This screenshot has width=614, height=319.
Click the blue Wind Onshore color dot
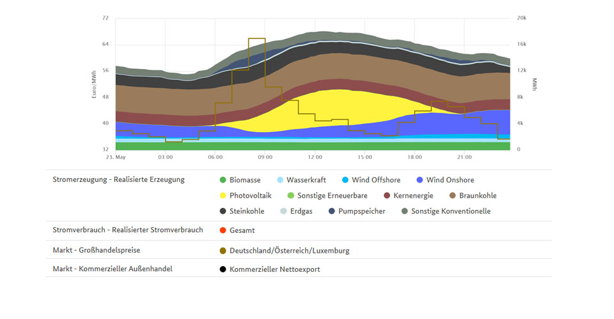pyautogui.click(x=420, y=180)
